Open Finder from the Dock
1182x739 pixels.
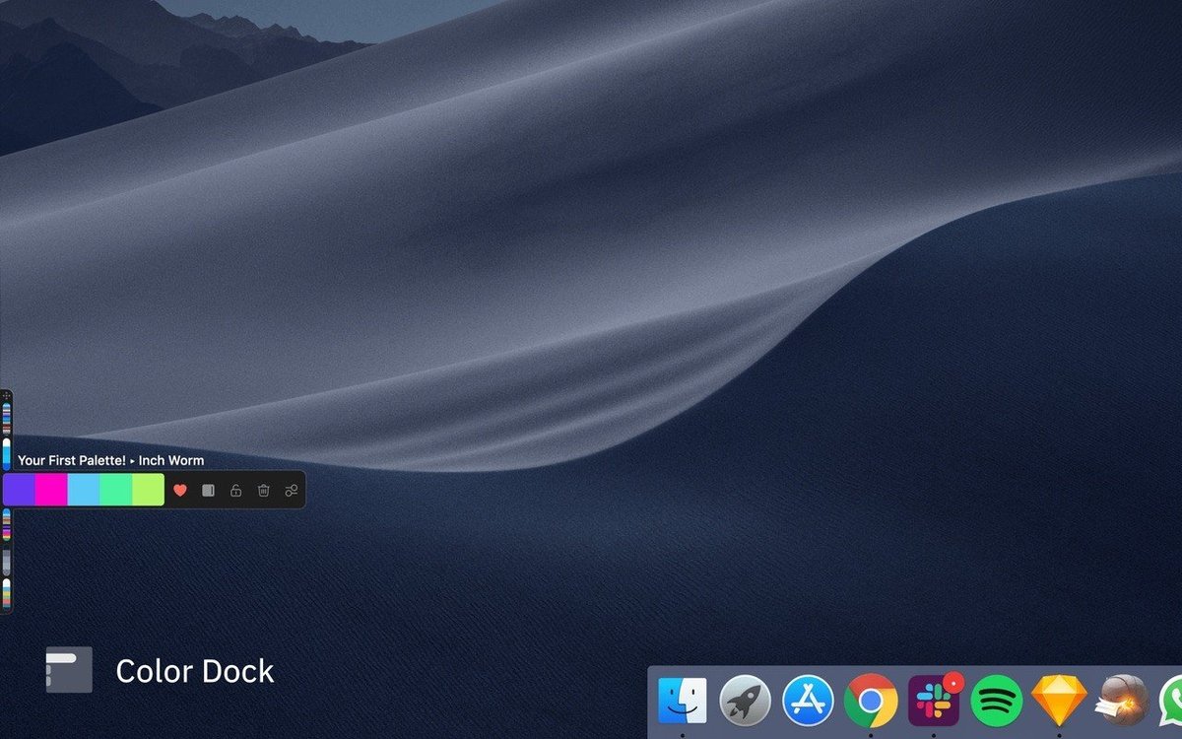tap(682, 701)
